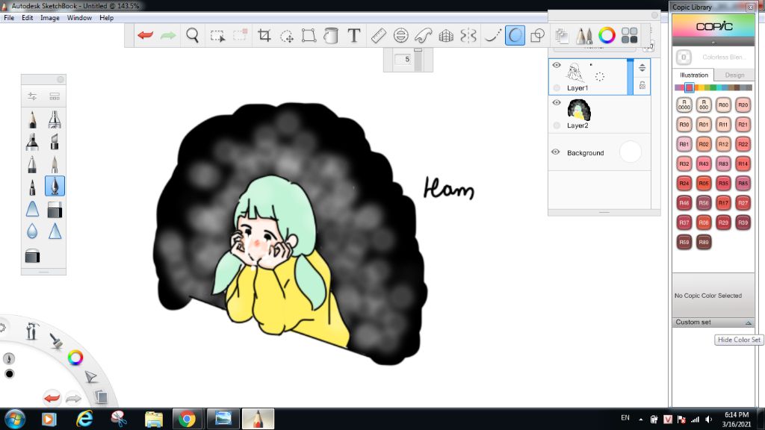
Task: Choose the rectangular Selection tool
Action: click(217, 36)
